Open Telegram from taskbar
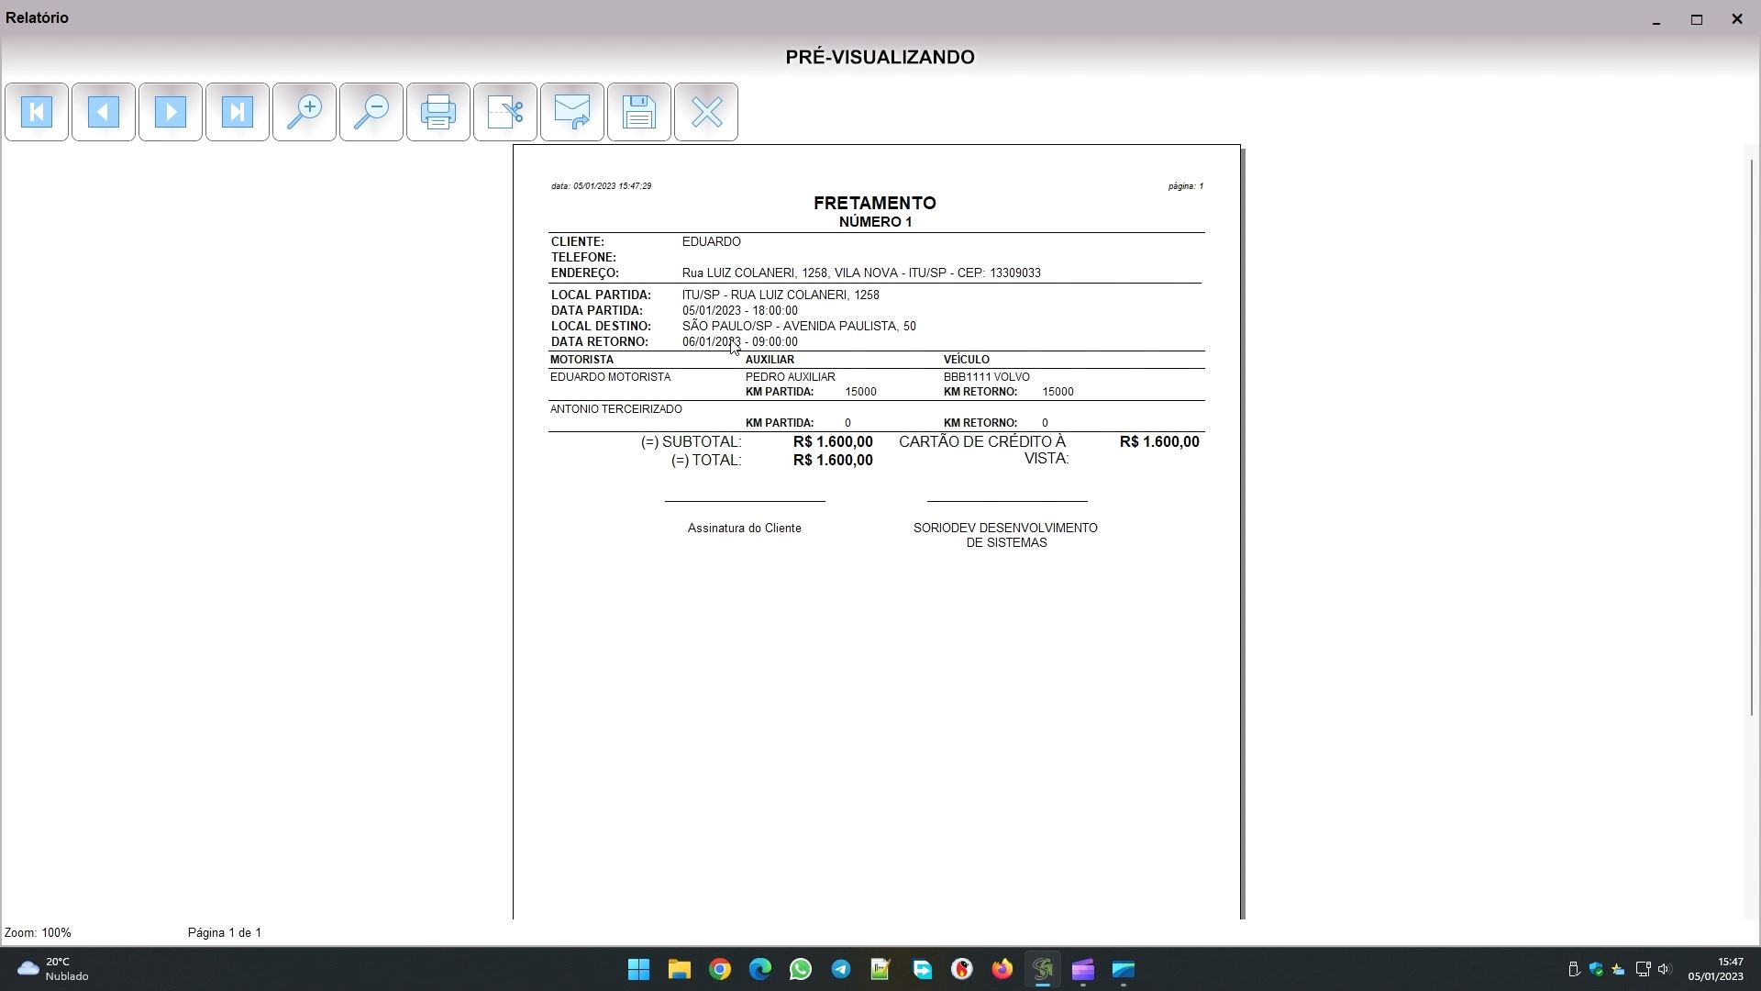The height and width of the screenshot is (991, 1761). (x=841, y=969)
